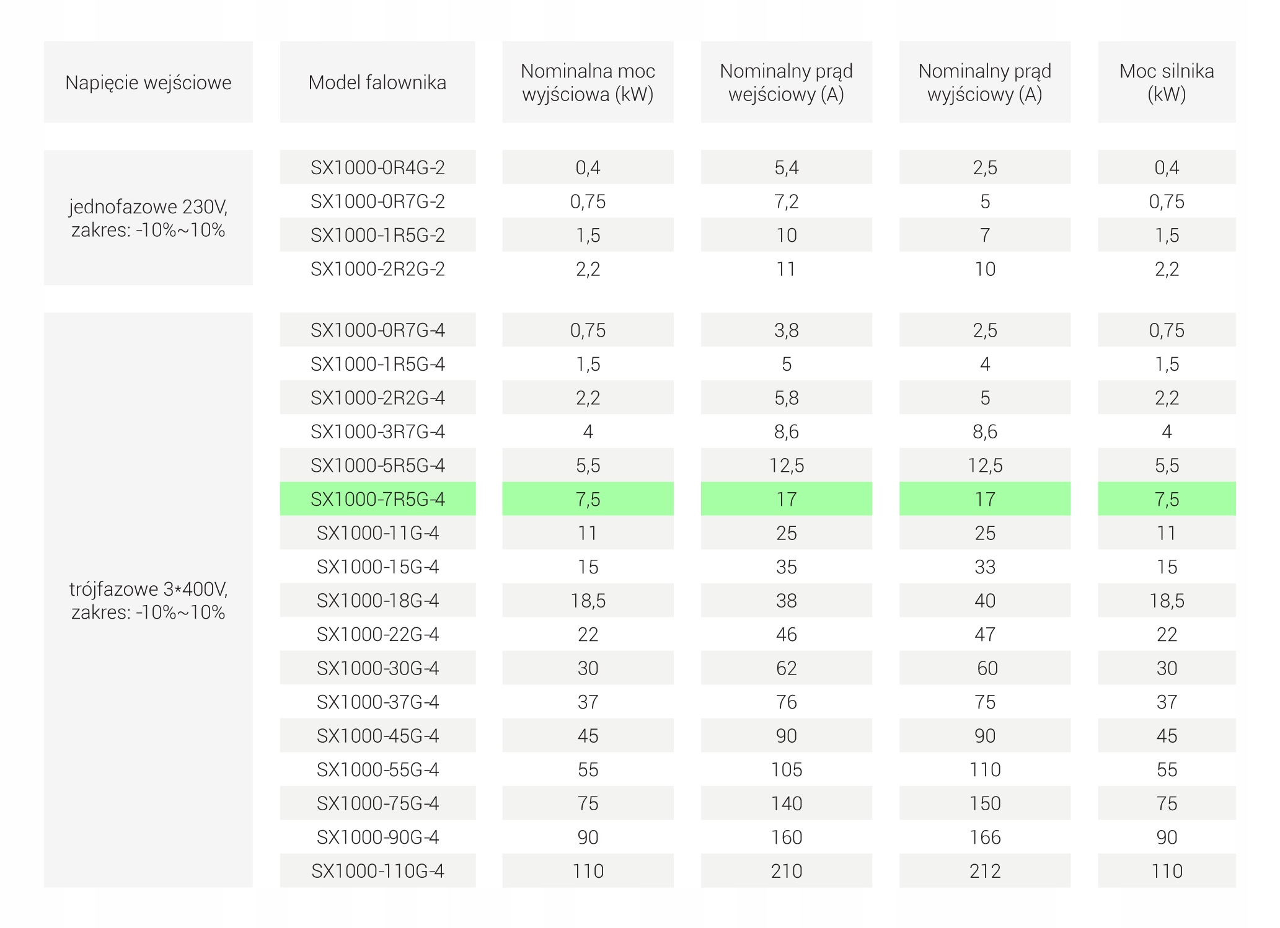
Task: Select the 'Model falownika' header cell
Action: click(x=377, y=82)
